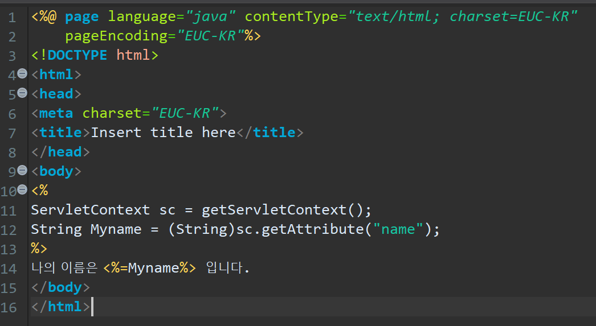
Task: Click the closing head tag on line 8
Action: 60,152
